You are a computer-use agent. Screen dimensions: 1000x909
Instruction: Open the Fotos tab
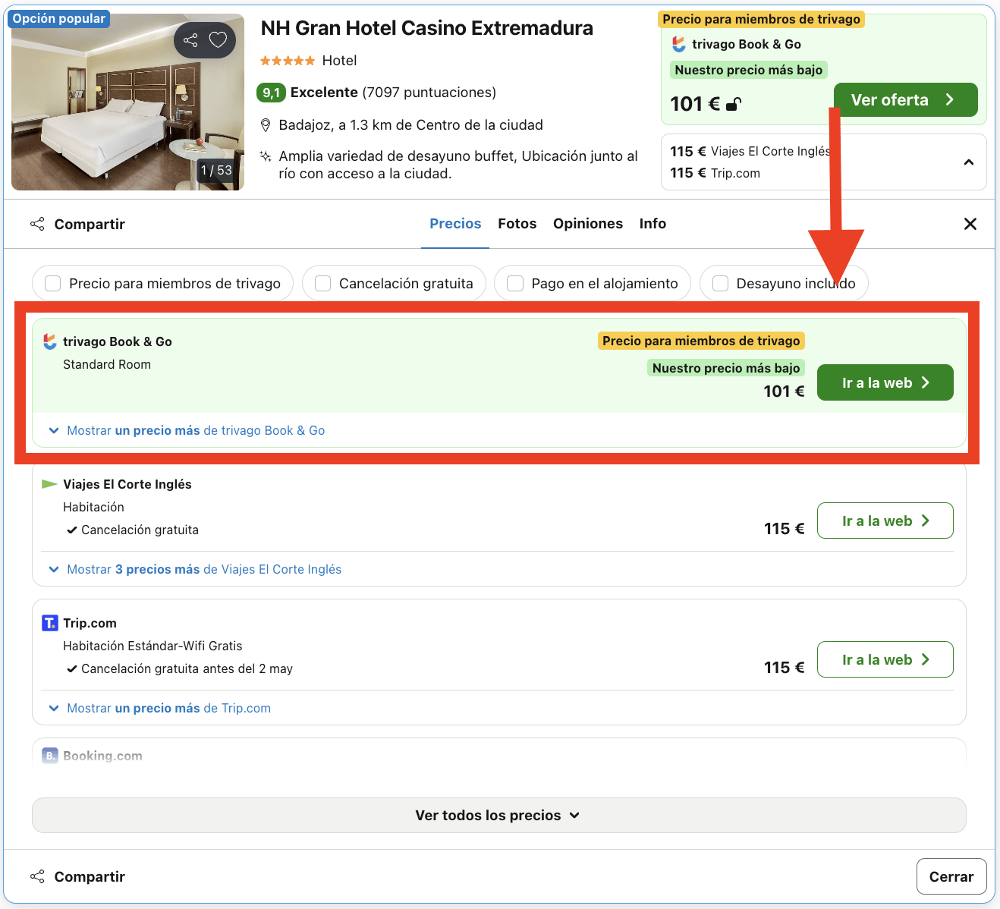pyautogui.click(x=517, y=223)
